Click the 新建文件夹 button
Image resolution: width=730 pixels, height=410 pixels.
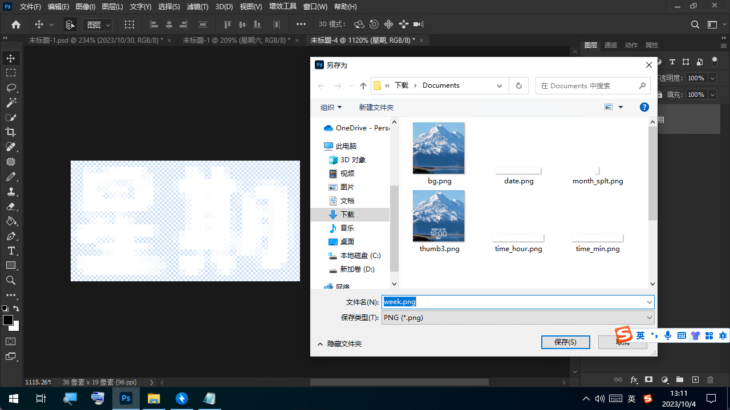(x=376, y=107)
